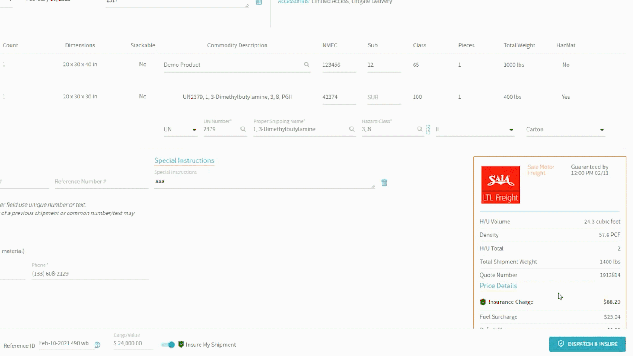Click the Class value 65

(416, 65)
